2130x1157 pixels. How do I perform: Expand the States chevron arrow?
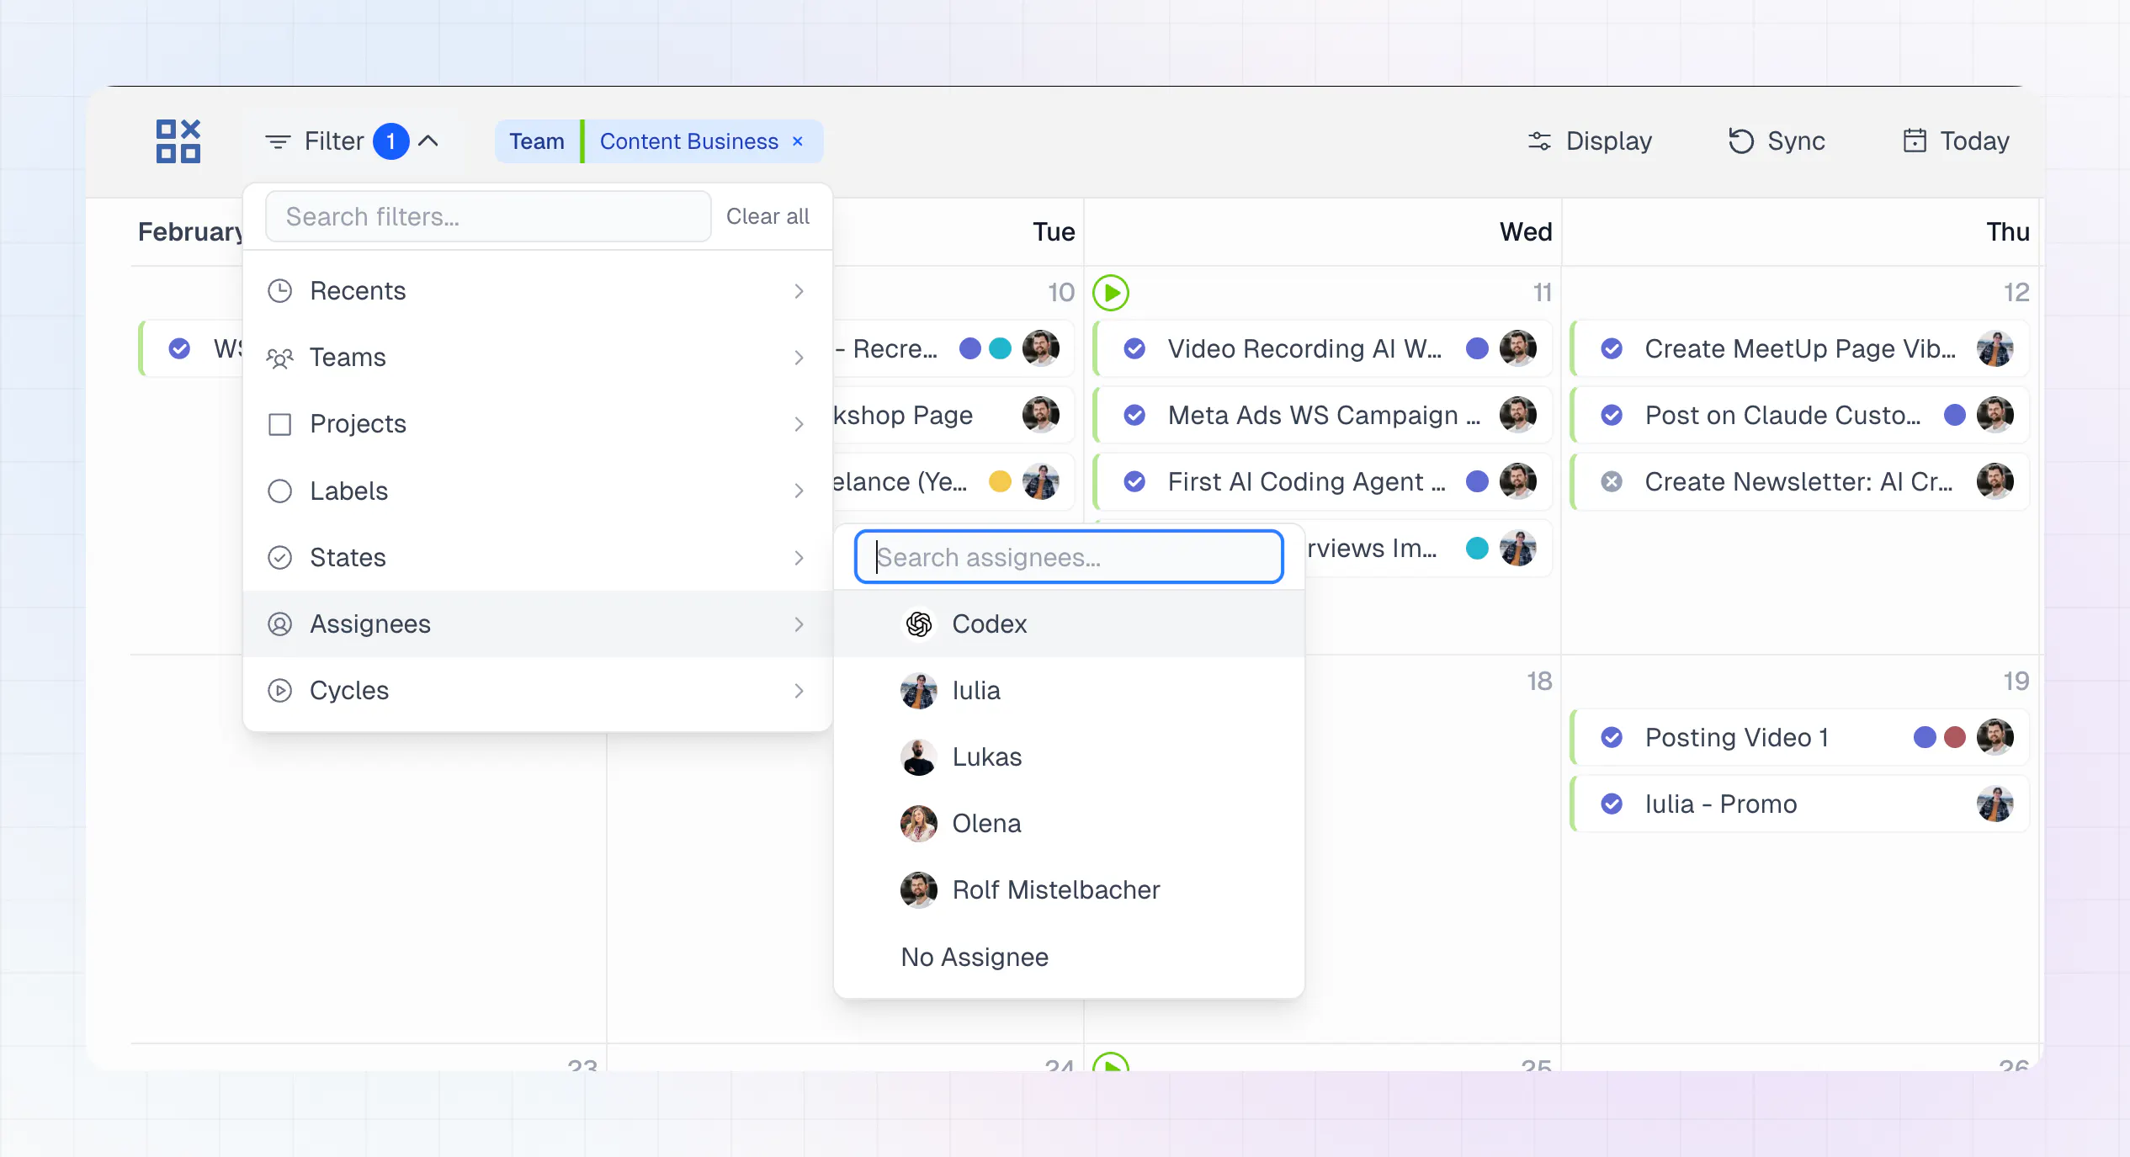(799, 557)
